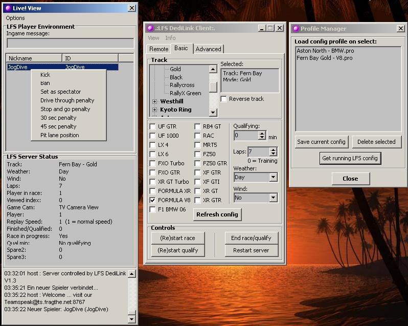This screenshot has width=408, height=326.
Task: Tick the MRT5 checkbox
Action: click(x=197, y=145)
